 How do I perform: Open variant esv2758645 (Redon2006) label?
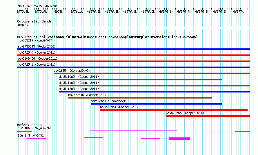pos(37,46)
